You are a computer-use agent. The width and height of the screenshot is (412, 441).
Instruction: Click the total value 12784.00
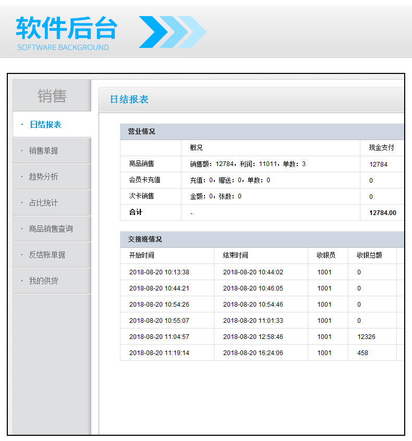tap(383, 212)
